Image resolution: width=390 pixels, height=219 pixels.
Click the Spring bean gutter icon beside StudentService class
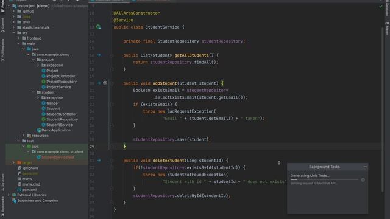(x=99, y=27)
